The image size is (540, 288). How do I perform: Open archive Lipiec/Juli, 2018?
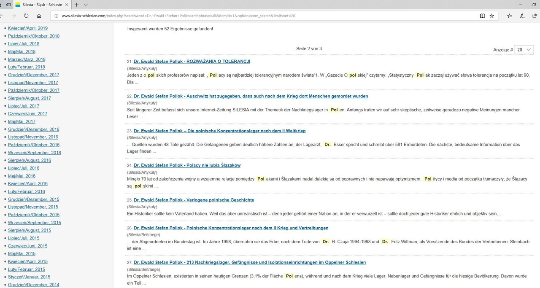coord(24,44)
